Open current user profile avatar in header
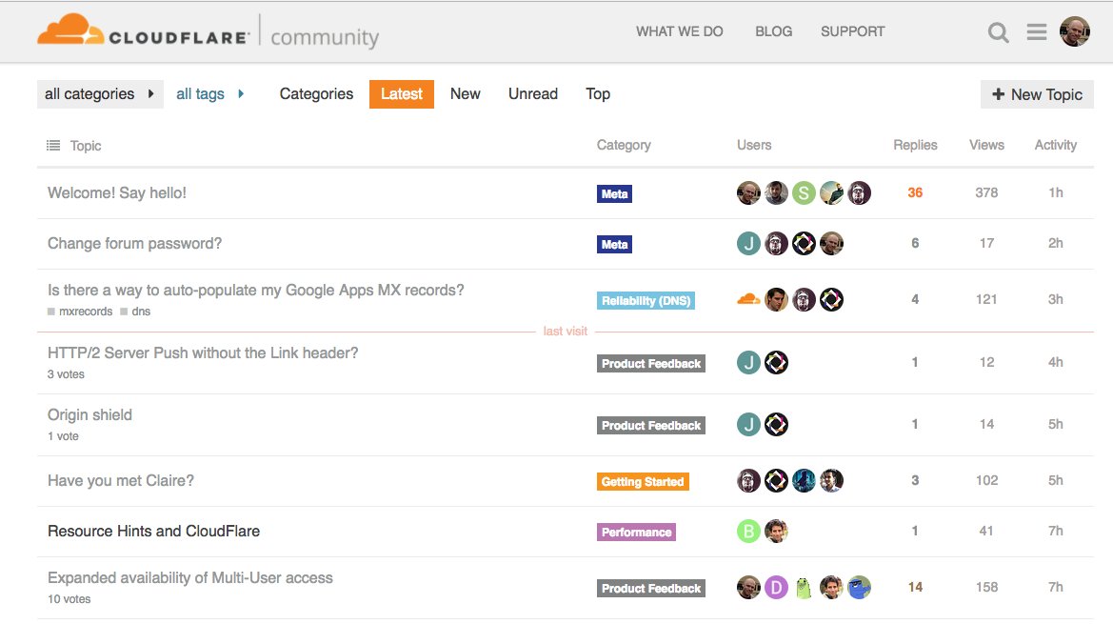Image resolution: width=1113 pixels, height=624 pixels. click(x=1075, y=32)
